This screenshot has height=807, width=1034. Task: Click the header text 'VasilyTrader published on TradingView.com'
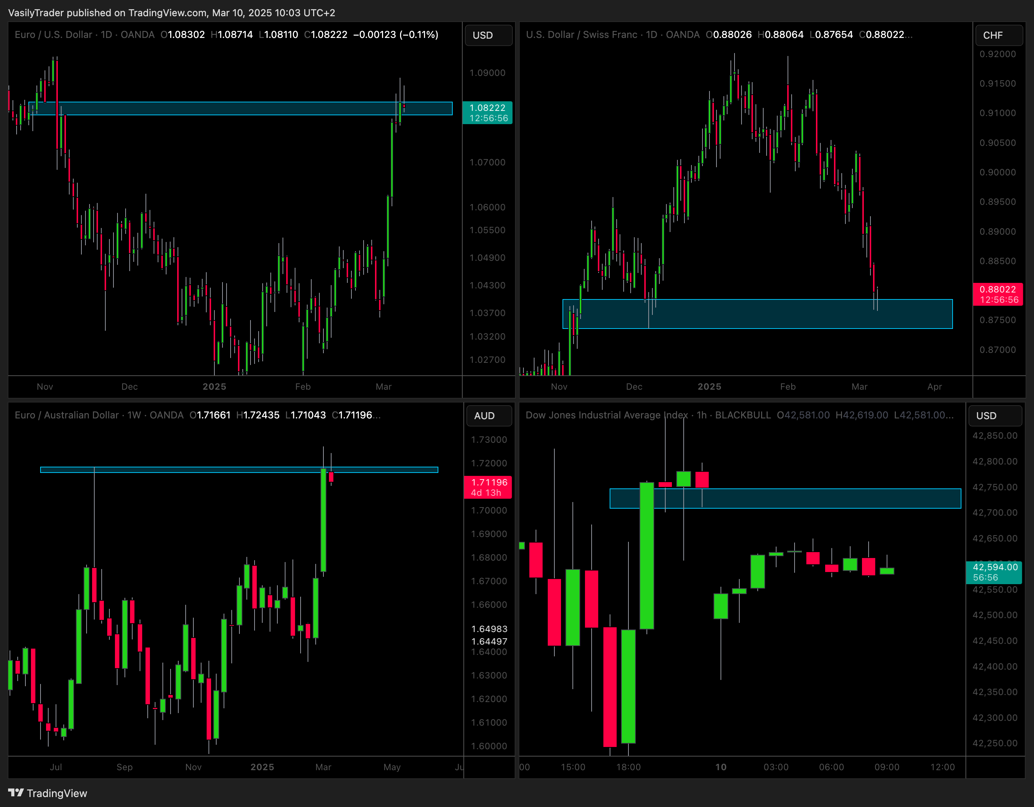click(x=108, y=13)
